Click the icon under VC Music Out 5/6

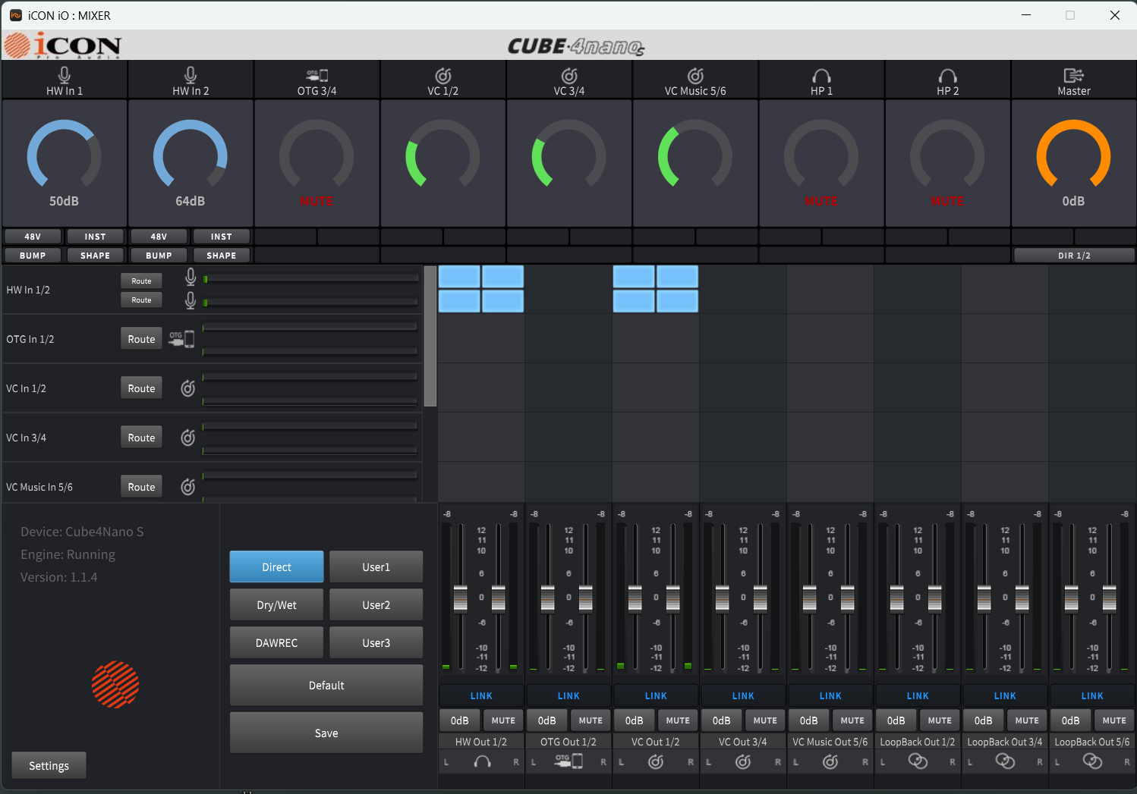point(830,761)
